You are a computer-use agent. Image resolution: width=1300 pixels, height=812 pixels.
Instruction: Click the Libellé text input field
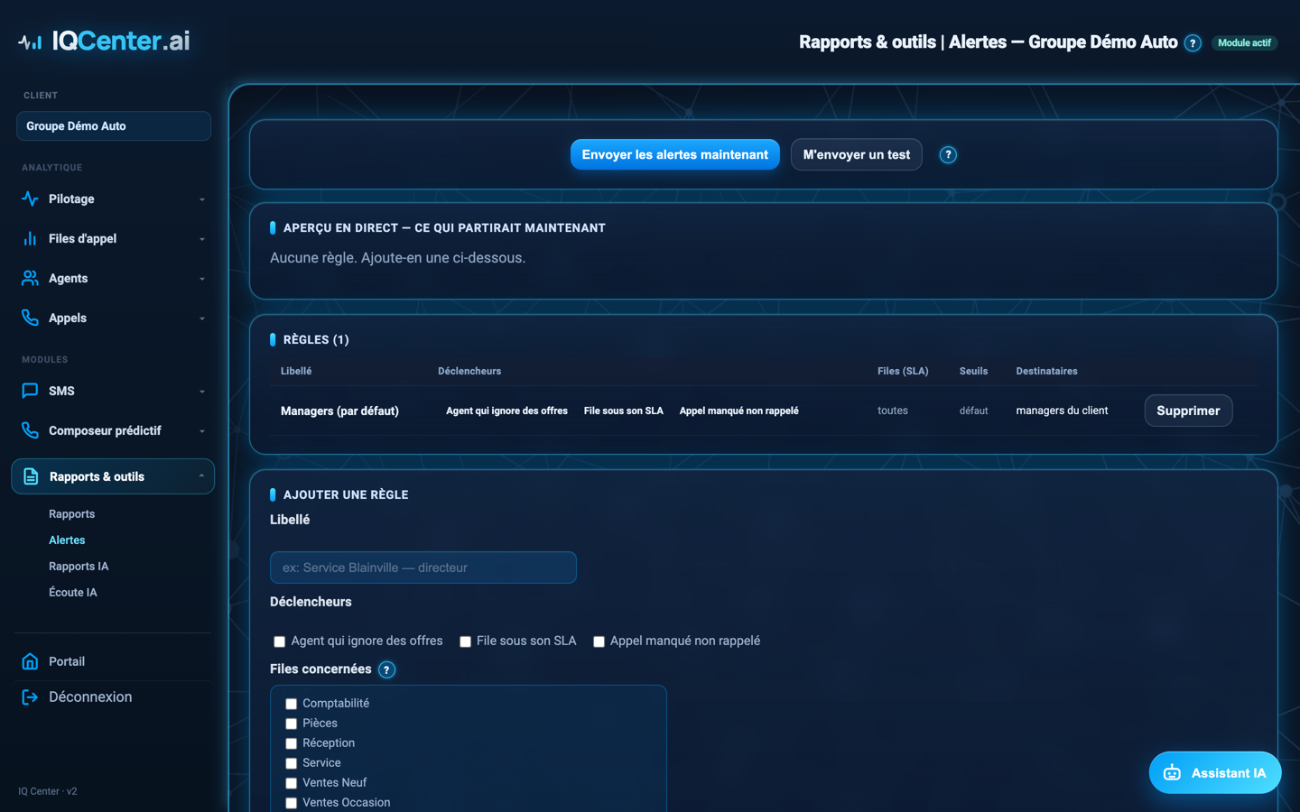pyautogui.click(x=423, y=567)
